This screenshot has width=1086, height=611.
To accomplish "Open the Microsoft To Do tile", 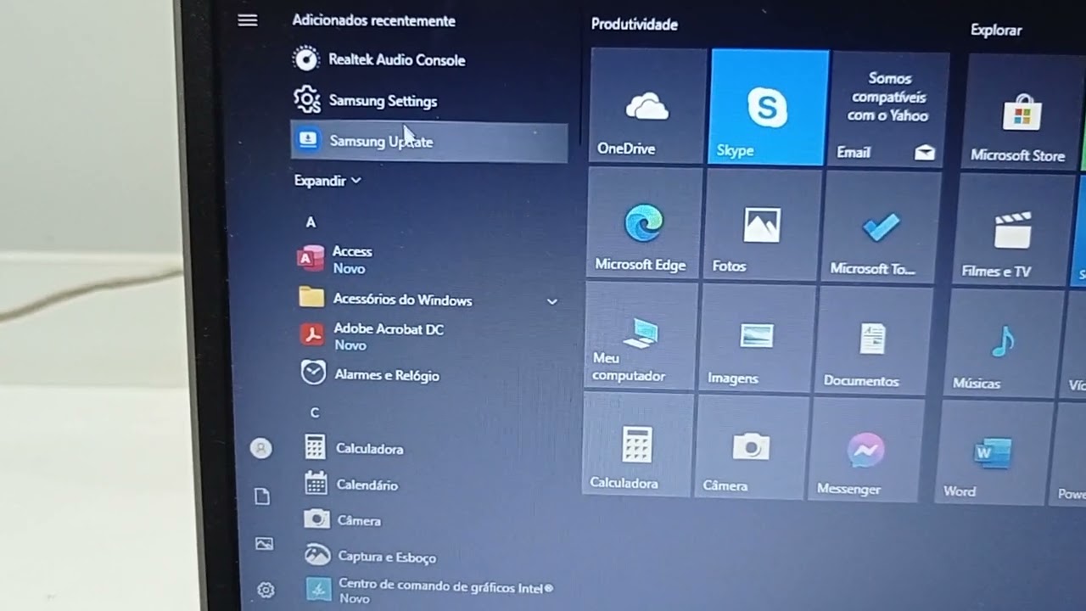I will pyautogui.click(x=882, y=227).
